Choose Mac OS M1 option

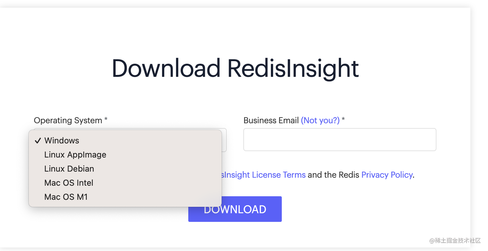click(66, 197)
